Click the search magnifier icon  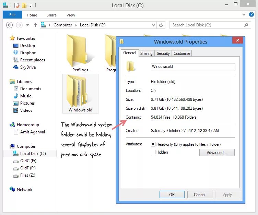(246, 25)
